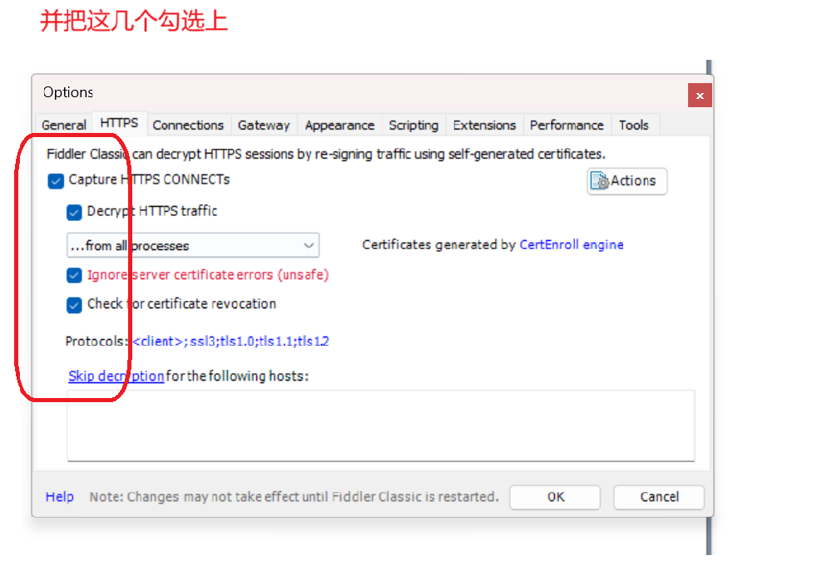The image size is (822, 580).
Task: Open the Help link
Action: click(60, 497)
